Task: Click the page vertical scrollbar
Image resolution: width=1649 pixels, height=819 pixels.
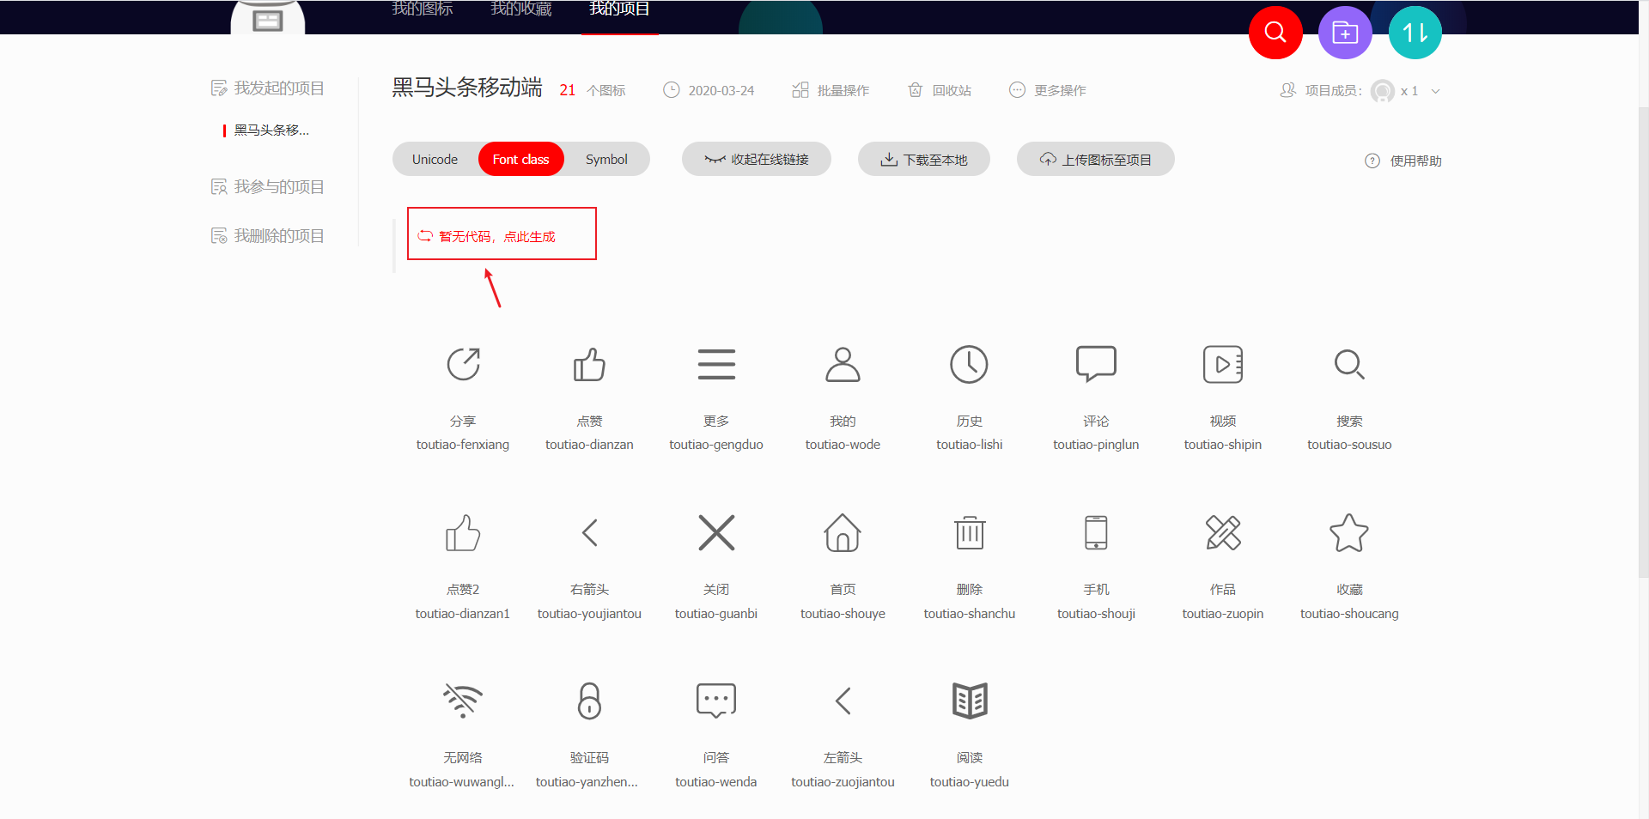Action: (x=1644, y=343)
